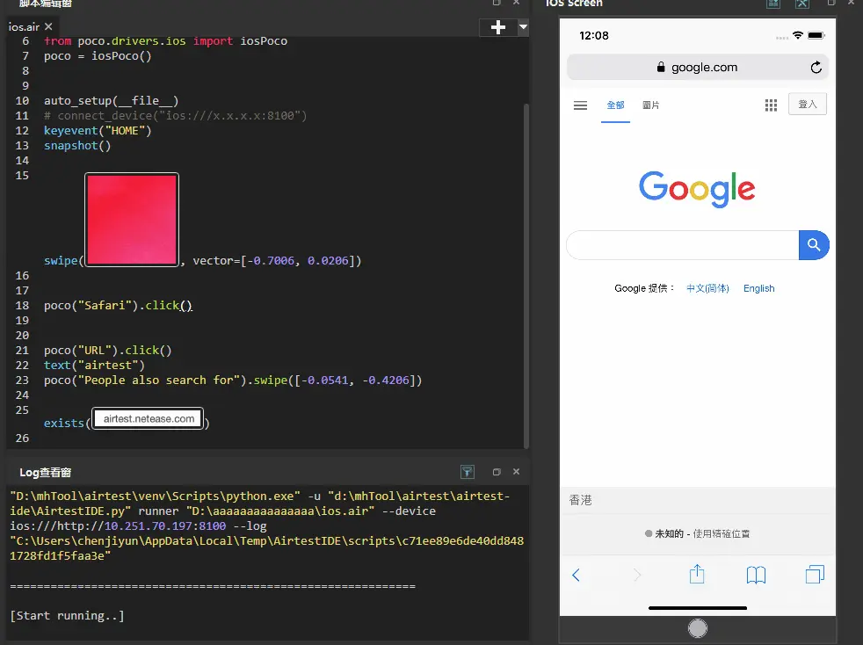The width and height of the screenshot is (863, 645).
Task: Close the Log viewer window panel
Action: tap(516, 472)
